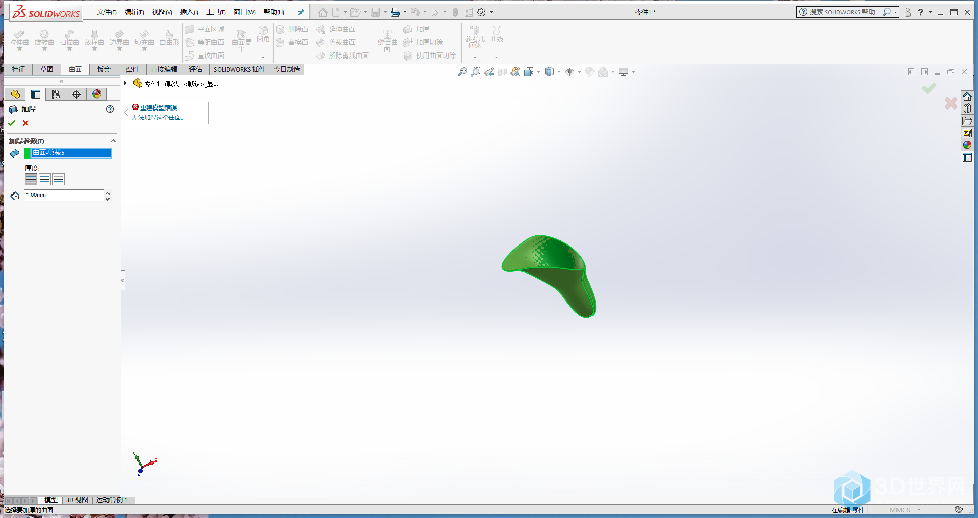
Task: Click the Print icon
Action: click(x=395, y=12)
